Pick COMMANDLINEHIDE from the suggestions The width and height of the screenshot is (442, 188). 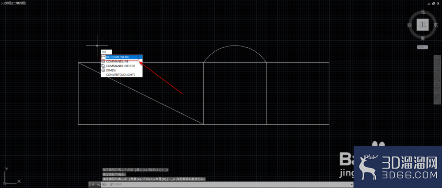coord(122,66)
